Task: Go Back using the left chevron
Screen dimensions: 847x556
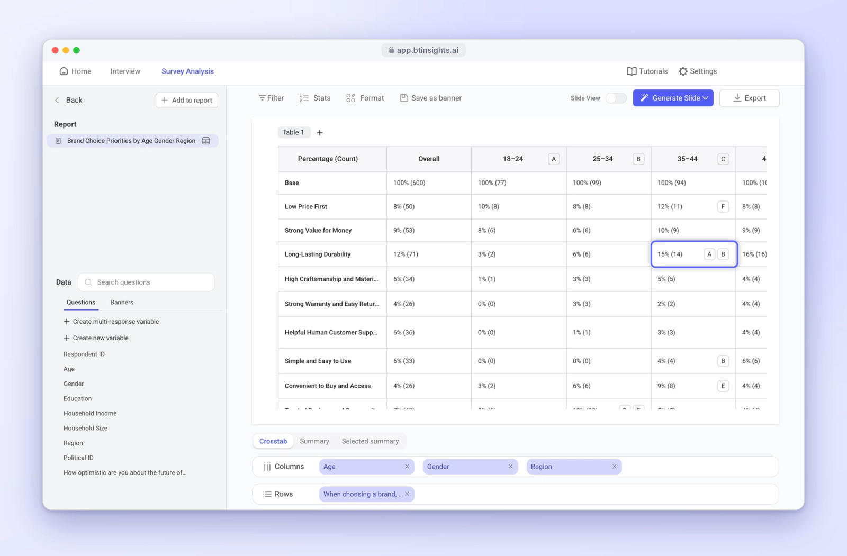Action: click(57, 100)
